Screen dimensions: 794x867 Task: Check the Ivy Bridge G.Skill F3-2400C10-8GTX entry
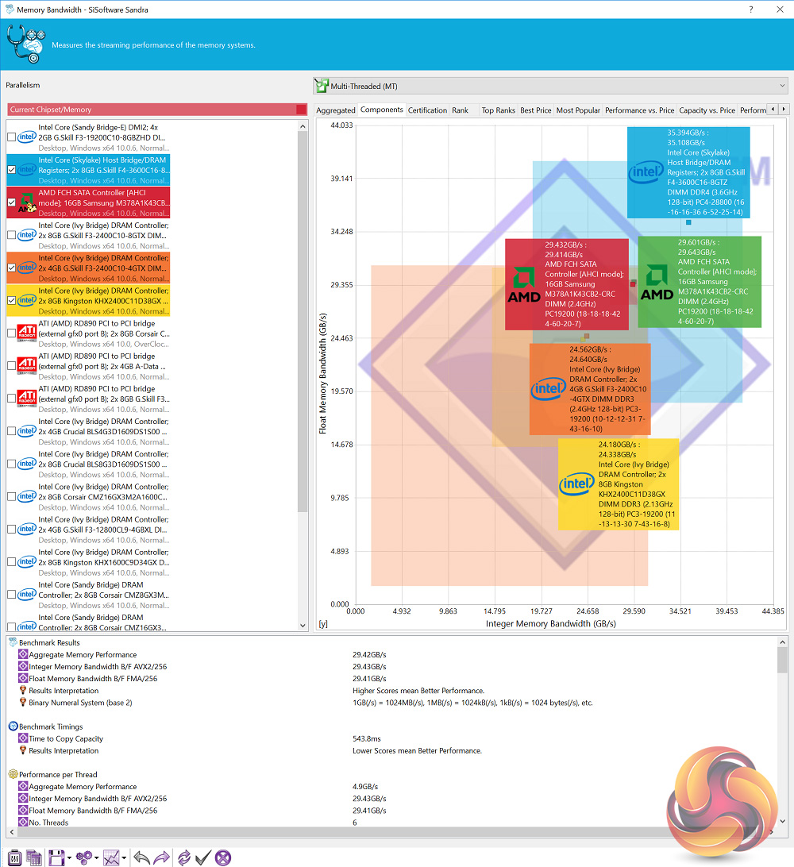click(11, 235)
